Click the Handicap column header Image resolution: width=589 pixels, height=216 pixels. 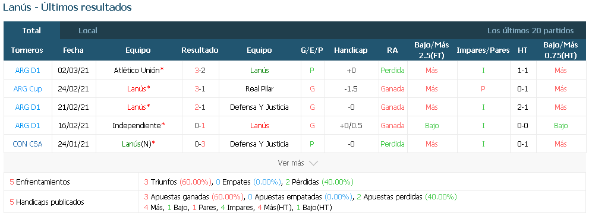click(x=351, y=50)
